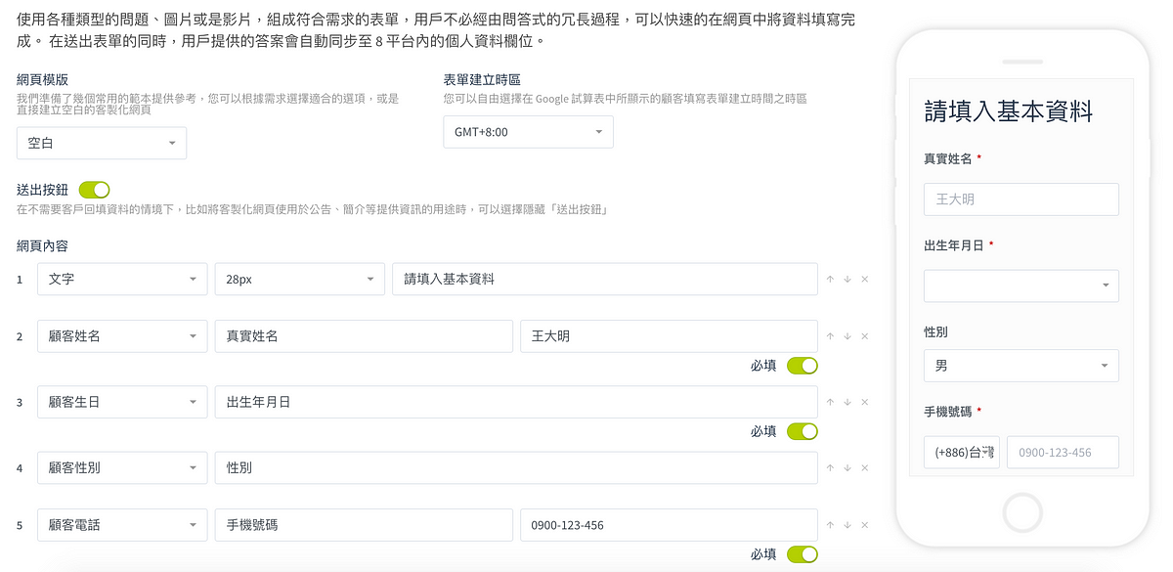Click the 網頁模版 section label
This screenshot has width=1173, height=572.
tap(42, 80)
